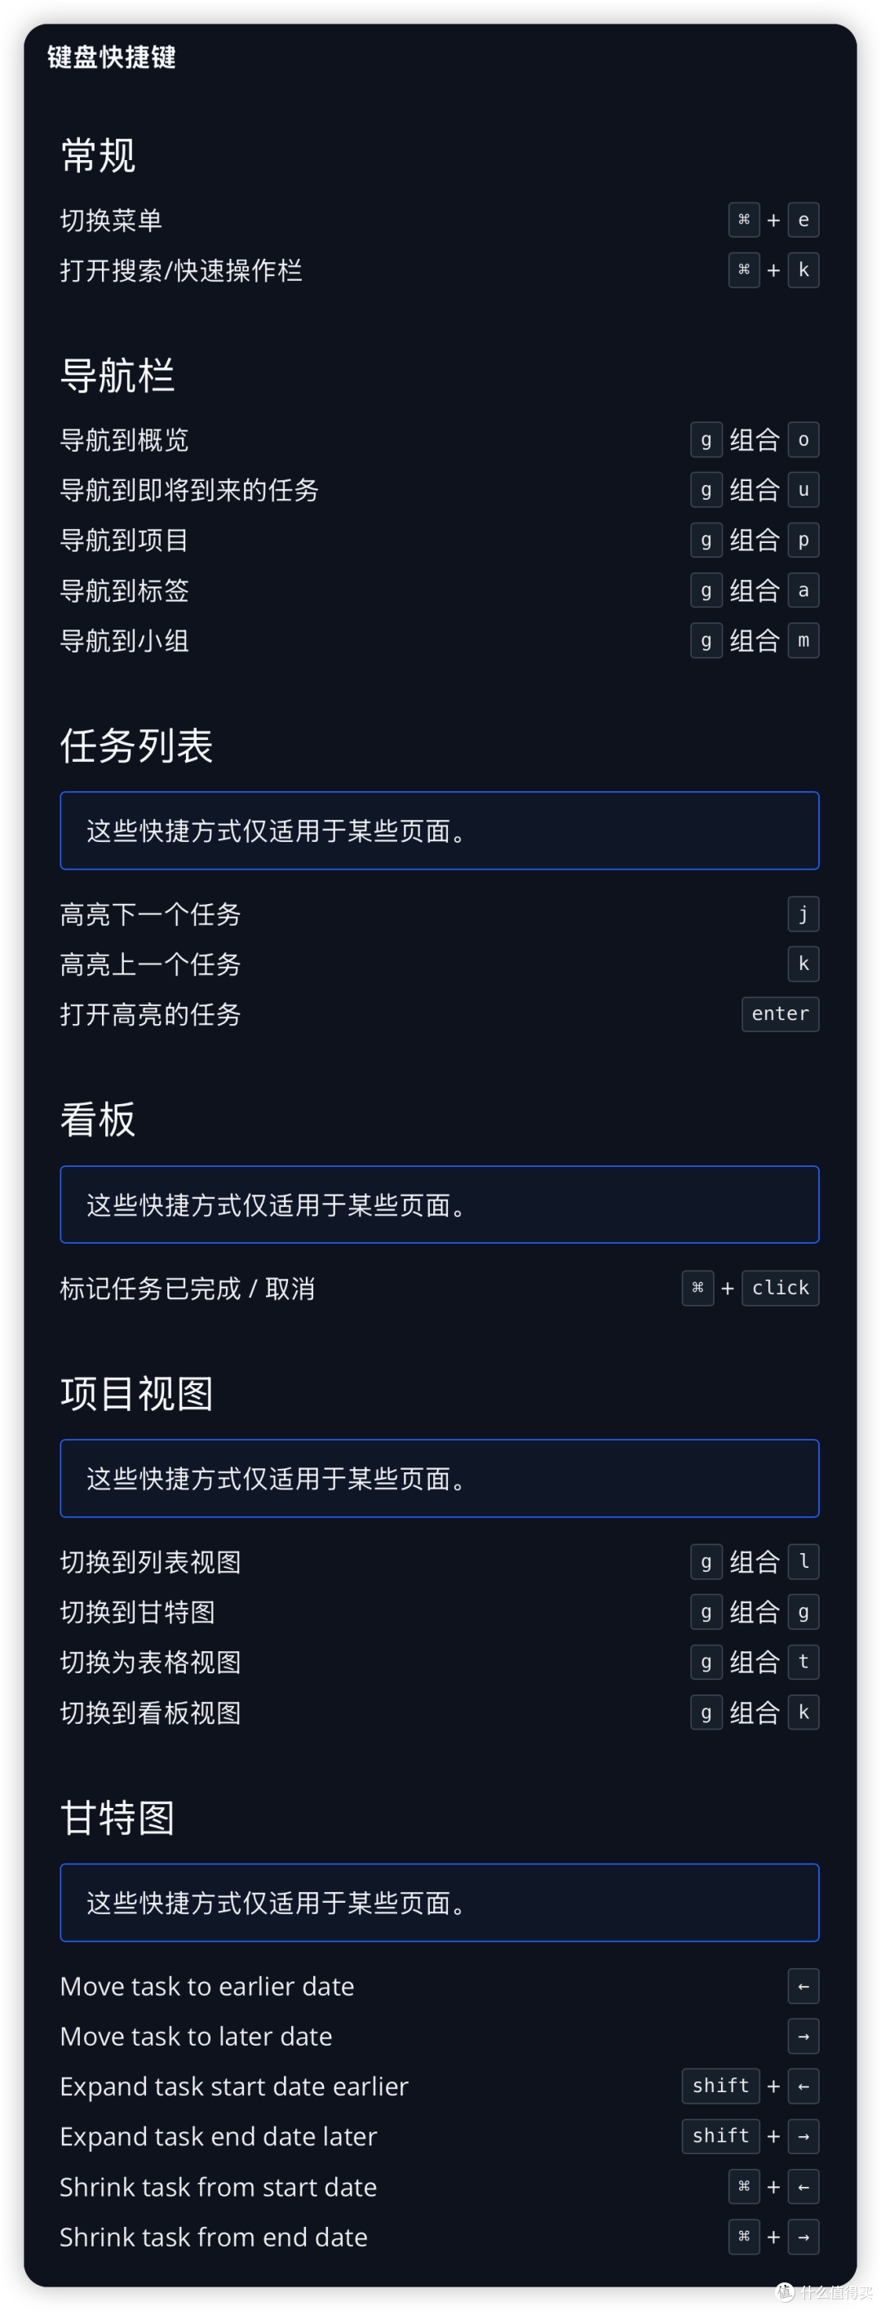Click the 'k' key badge beside 打开搜索/快速操作栏

click(x=803, y=270)
